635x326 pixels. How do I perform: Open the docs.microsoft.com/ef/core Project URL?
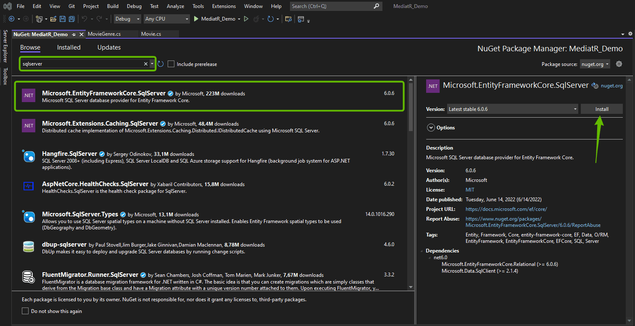point(506,209)
